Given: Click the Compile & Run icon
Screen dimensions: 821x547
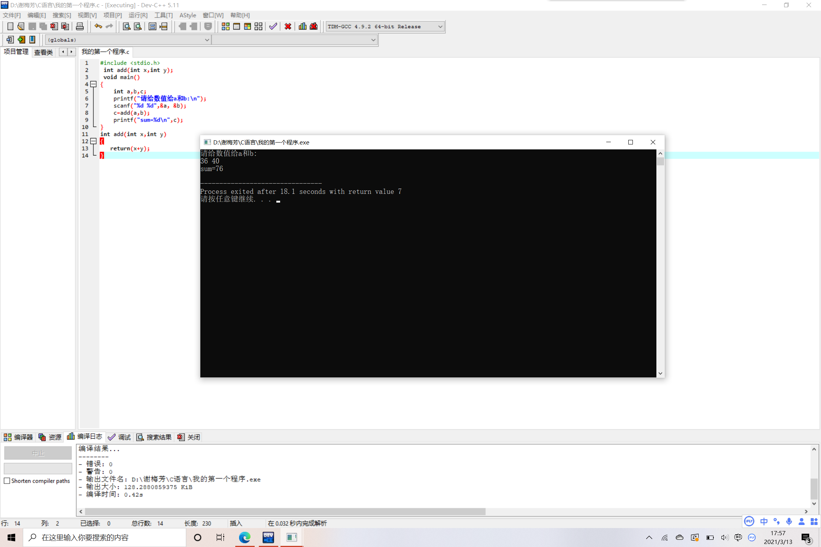Looking at the screenshot, I should point(247,26).
